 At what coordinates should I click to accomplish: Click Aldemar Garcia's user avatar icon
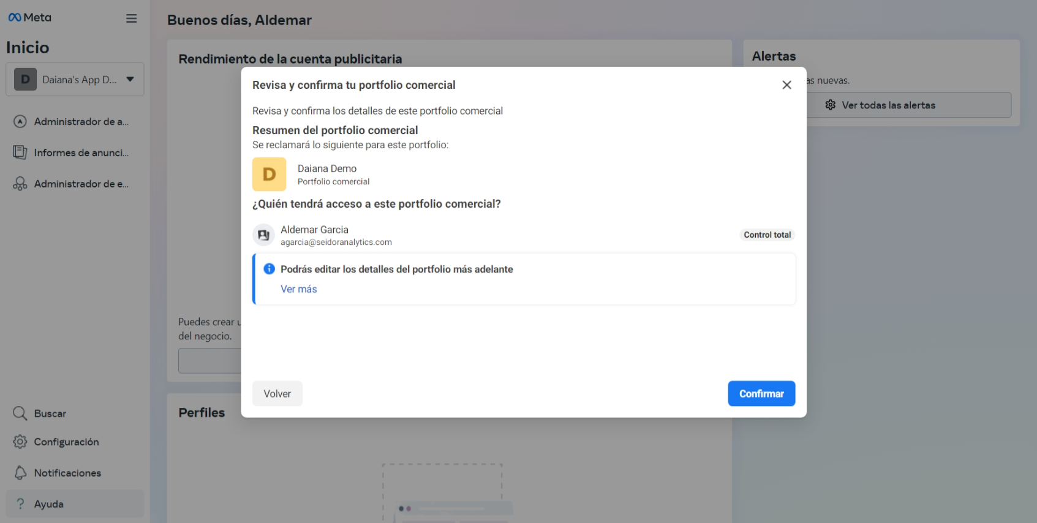coord(263,235)
